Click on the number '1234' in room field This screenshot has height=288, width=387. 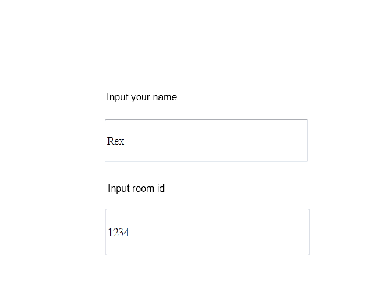(118, 233)
